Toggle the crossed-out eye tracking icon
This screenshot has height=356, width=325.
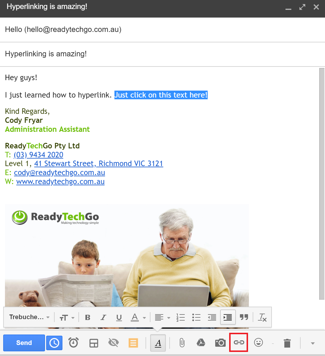click(x=113, y=343)
